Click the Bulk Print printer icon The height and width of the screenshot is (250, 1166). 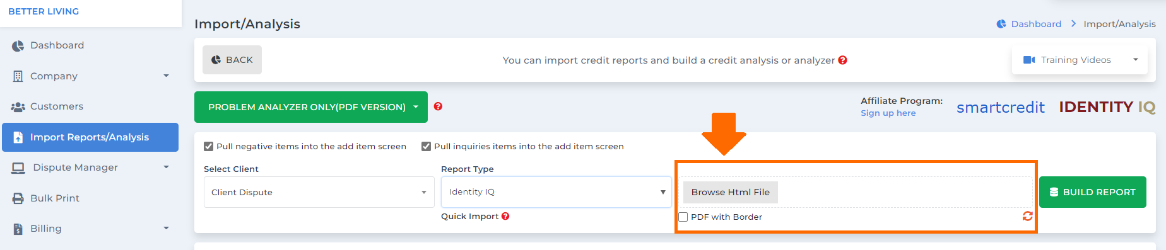click(18, 198)
